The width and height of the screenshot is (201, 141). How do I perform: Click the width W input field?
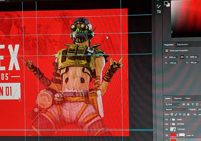(173, 57)
